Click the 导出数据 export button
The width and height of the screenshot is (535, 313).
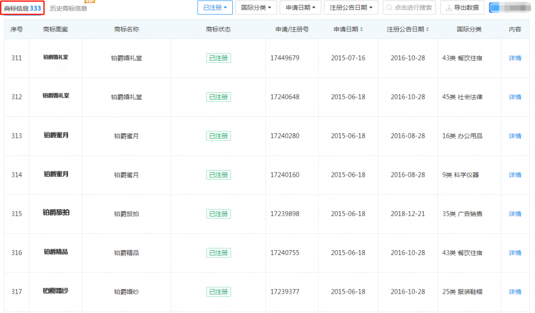[462, 7]
